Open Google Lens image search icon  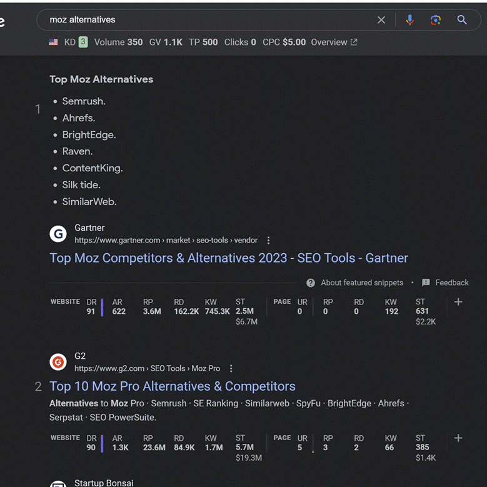tap(436, 20)
